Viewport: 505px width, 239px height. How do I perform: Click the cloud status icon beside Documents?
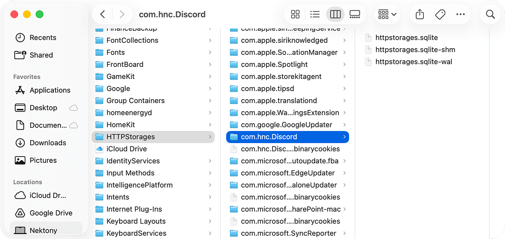click(74, 125)
